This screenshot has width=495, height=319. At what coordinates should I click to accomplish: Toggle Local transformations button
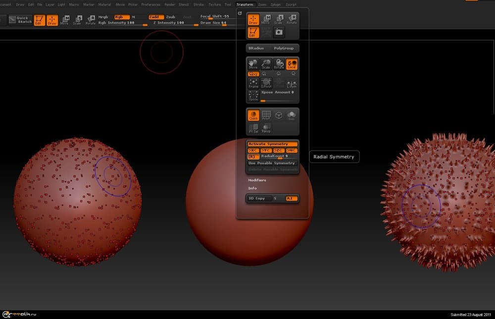tap(292, 64)
